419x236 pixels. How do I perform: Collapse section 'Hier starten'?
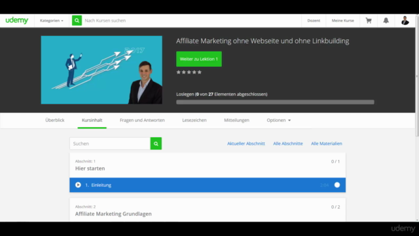[x=208, y=165]
